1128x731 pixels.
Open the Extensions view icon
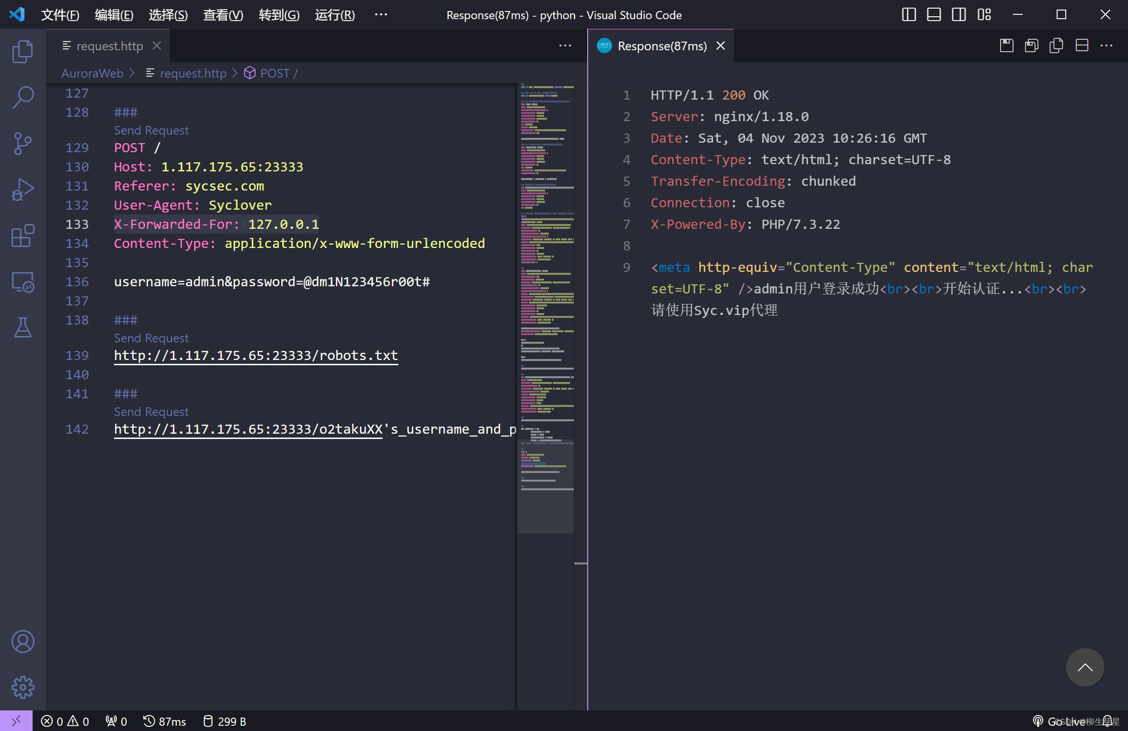[23, 236]
